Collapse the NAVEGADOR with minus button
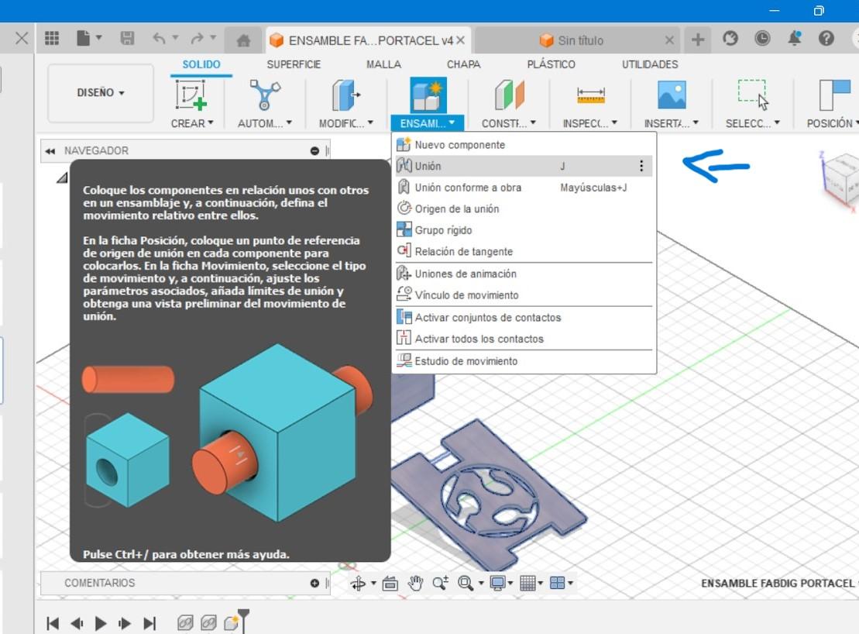The image size is (859, 634). [314, 150]
